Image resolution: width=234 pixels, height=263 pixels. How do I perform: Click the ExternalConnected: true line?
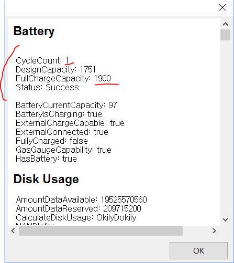pyautogui.click(x=62, y=132)
